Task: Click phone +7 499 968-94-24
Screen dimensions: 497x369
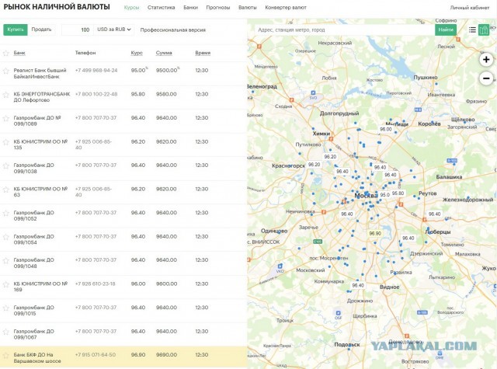Action: pyautogui.click(x=96, y=71)
